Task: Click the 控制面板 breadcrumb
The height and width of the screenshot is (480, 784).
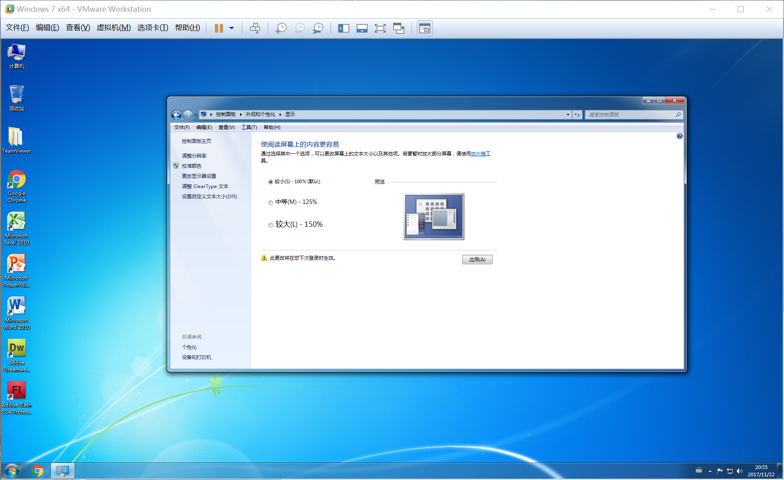Action: coord(226,114)
